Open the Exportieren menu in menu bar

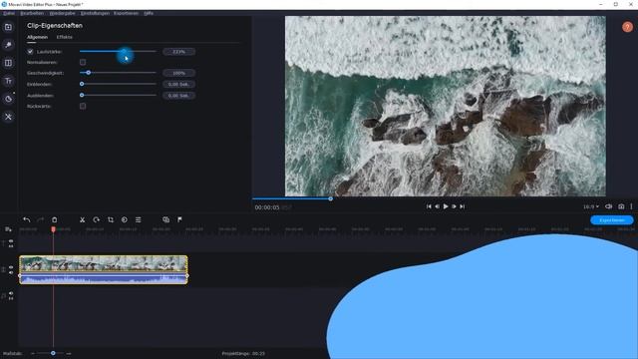[x=127, y=13]
